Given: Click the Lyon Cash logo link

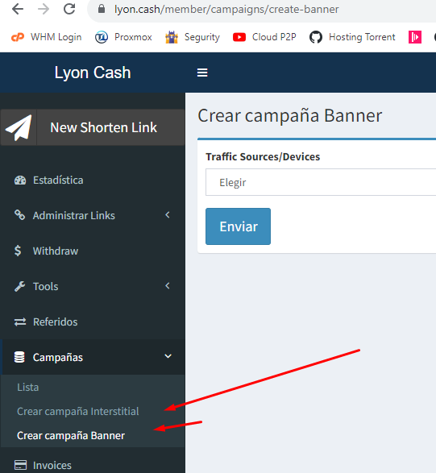Looking at the screenshot, I should [93, 73].
